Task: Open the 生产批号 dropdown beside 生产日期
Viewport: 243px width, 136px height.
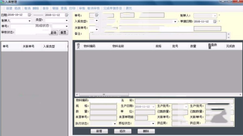Action: [186, 107]
